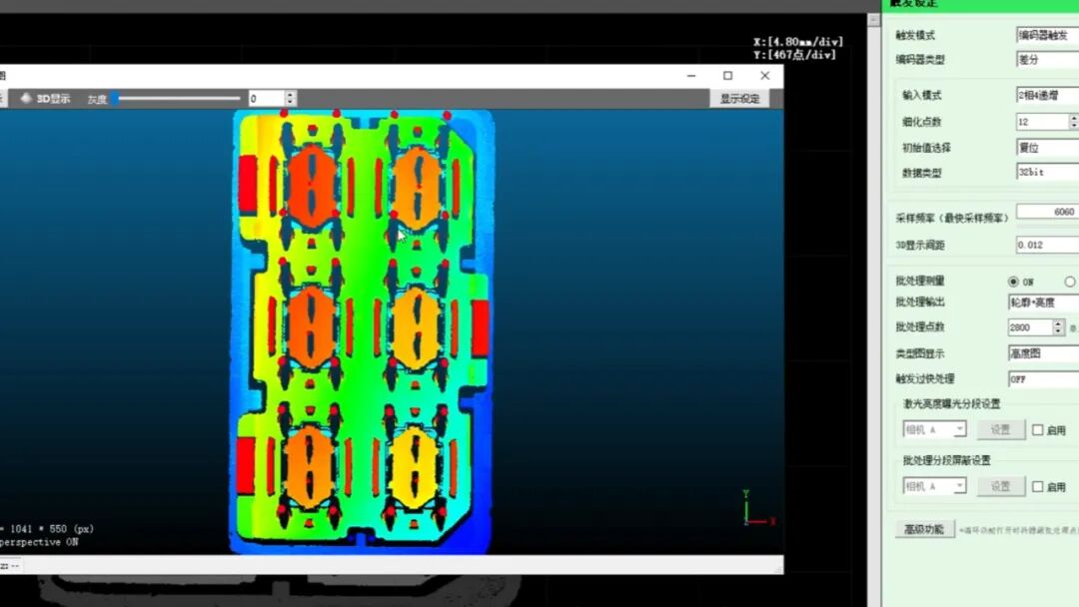Click the 3D显示间距 input field
Image resolution: width=1079 pixels, height=607 pixels.
(x=1047, y=245)
